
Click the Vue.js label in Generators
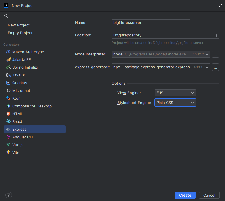pyautogui.click(x=18, y=145)
